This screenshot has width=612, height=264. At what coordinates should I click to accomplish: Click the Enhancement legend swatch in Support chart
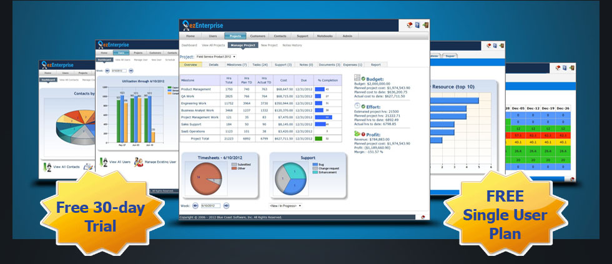315,172
